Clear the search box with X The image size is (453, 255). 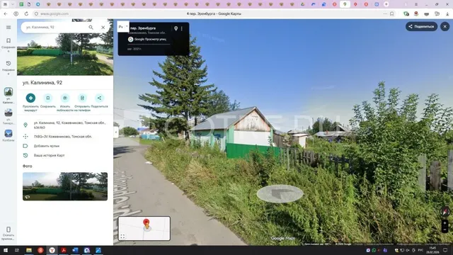tap(103, 27)
